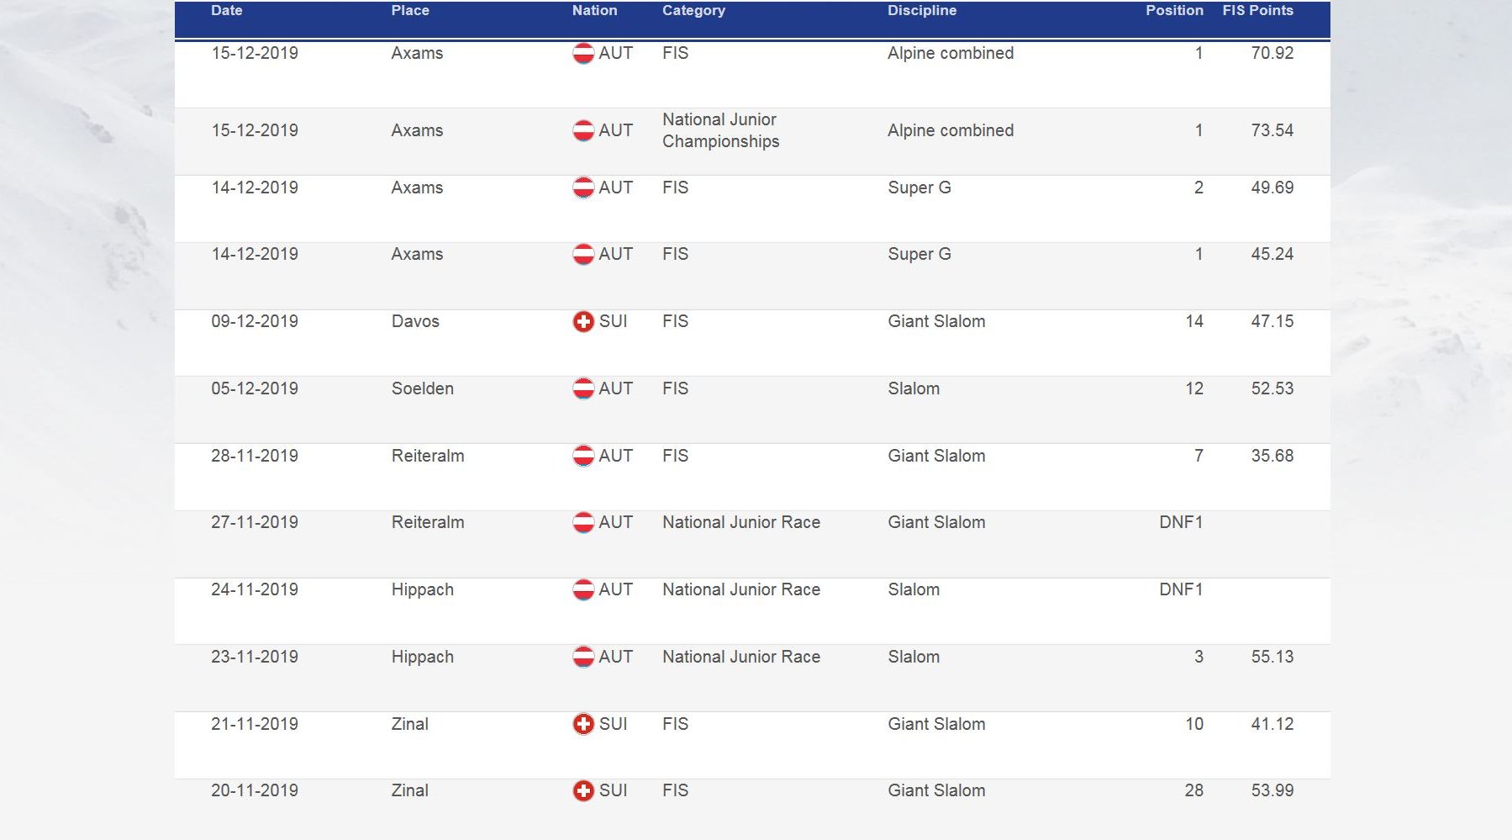Screen dimensions: 1512x840
Task: Click Zinal place in 21-11-2019 row
Action: click(409, 724)
